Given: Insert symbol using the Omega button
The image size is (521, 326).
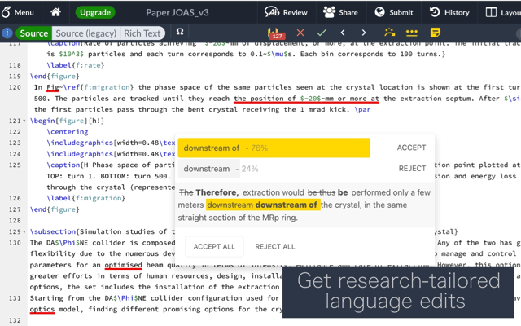Looking at the screenshot, I should coord(179,33).
